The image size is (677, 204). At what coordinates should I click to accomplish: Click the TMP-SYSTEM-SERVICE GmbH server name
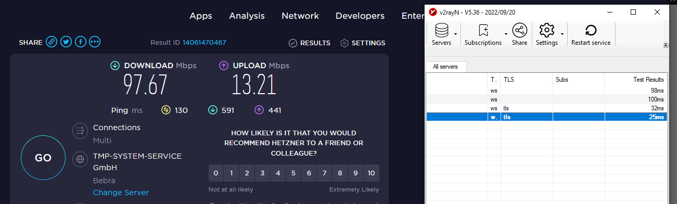click(137, 162)
